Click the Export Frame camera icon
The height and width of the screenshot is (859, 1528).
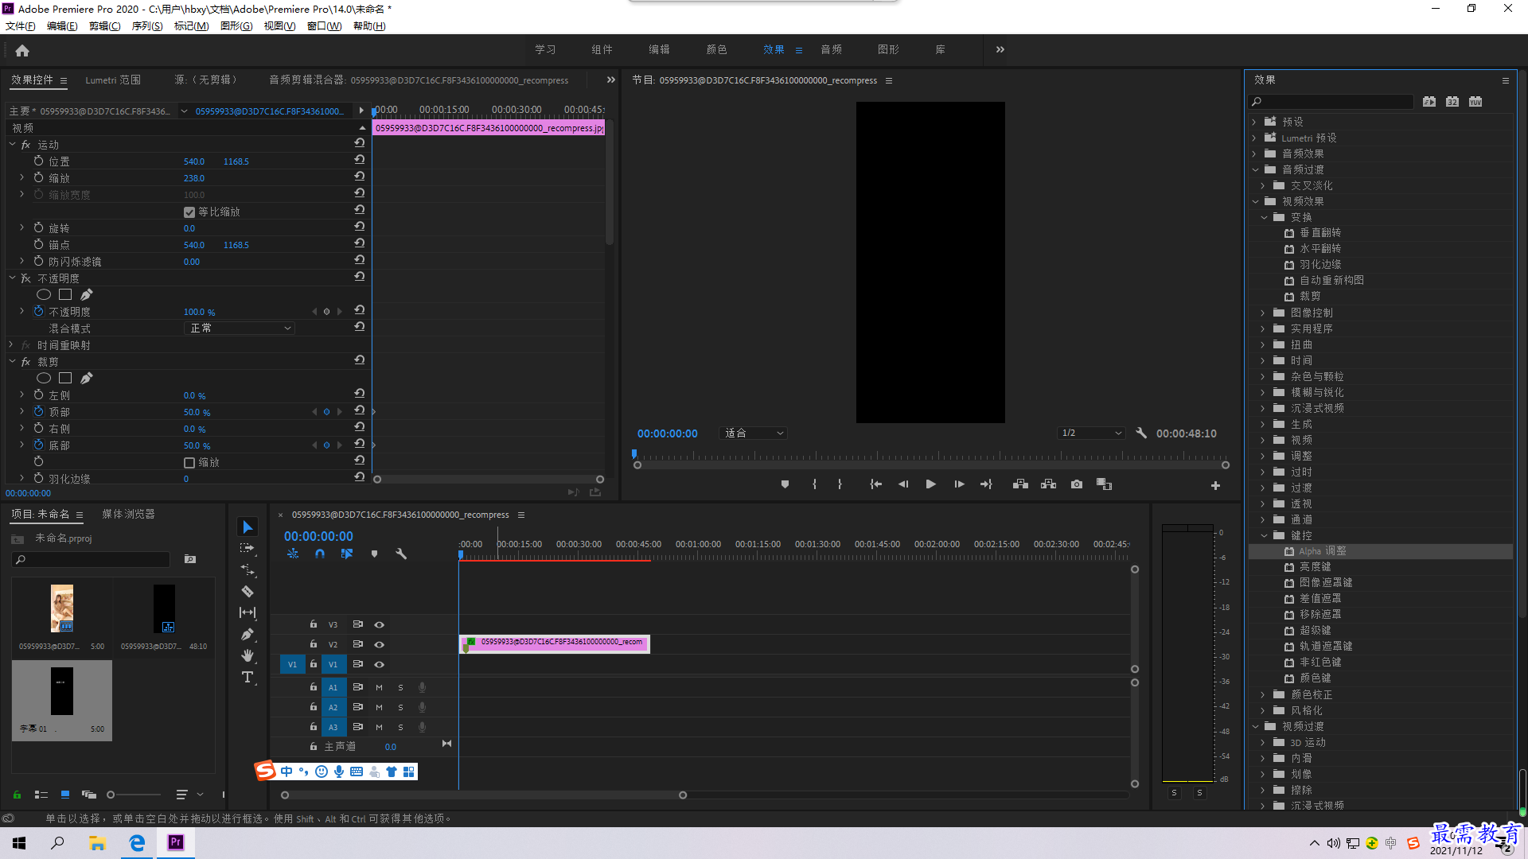(1077, 484)
